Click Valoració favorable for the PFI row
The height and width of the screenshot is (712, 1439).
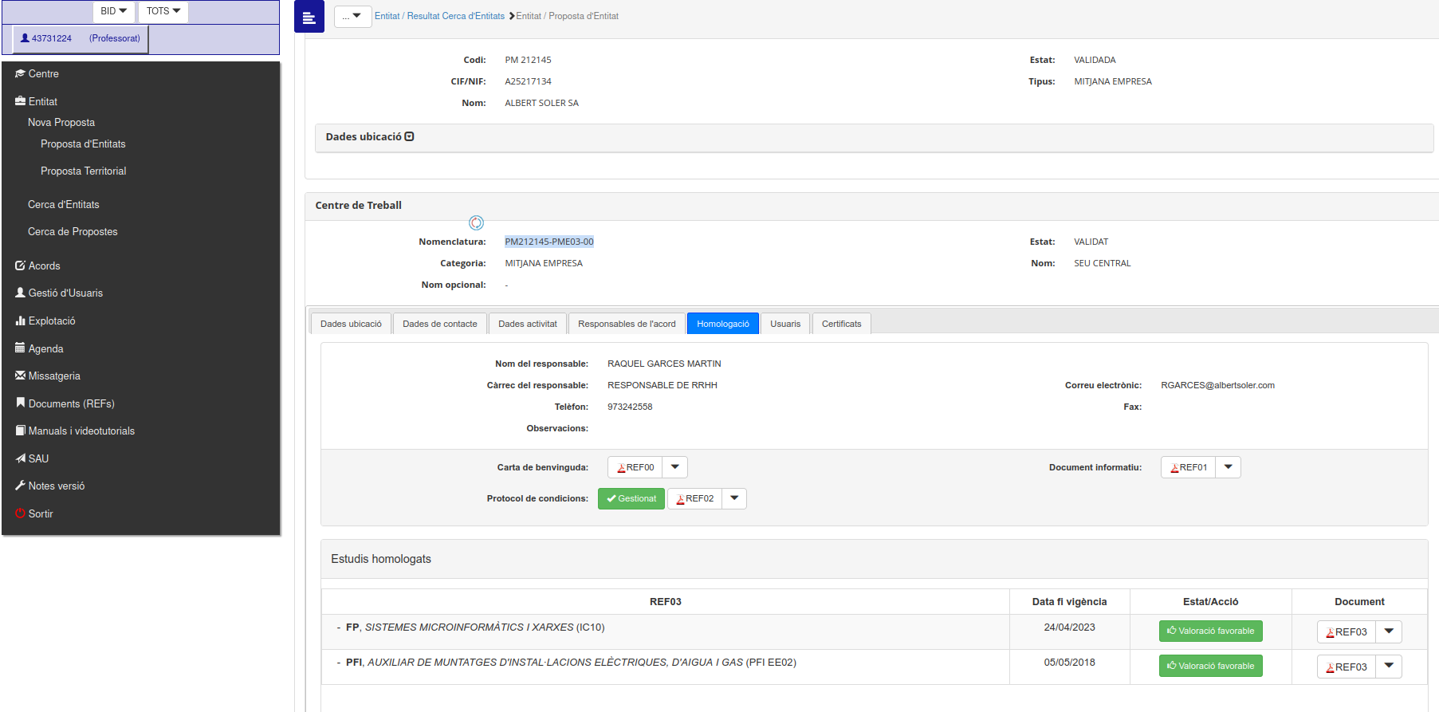[x=1210, y=666]
